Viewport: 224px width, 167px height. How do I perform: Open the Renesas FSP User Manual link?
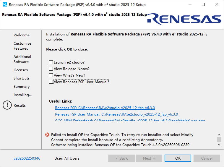116,114
